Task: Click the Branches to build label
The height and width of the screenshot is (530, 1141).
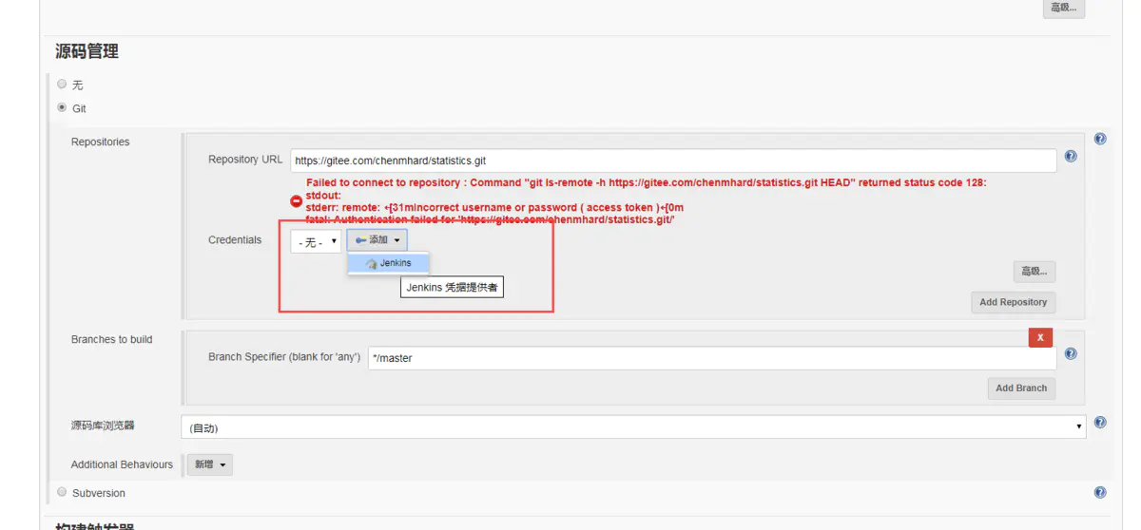Action: (x=111, y=339)
